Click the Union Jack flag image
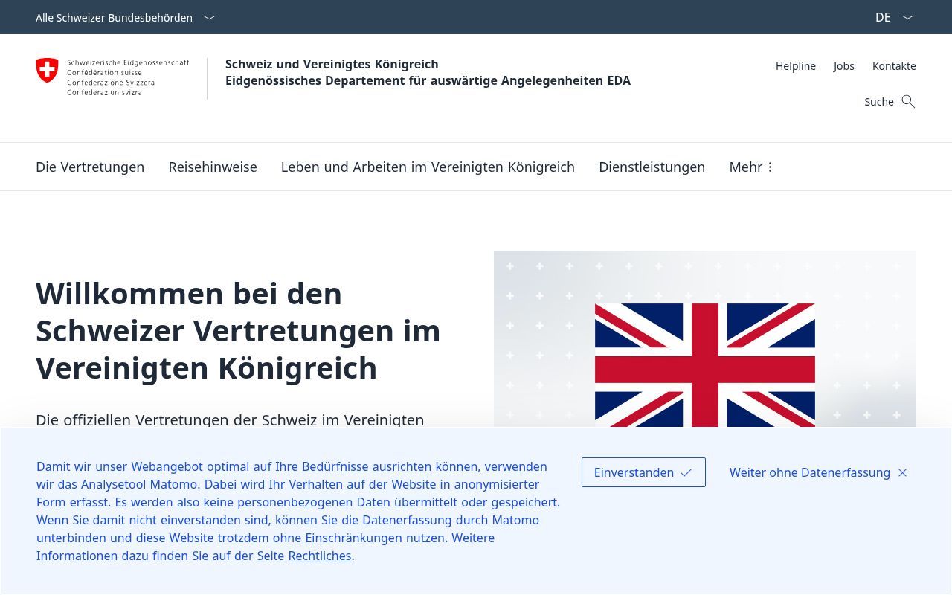Screen dimensions: 952x595 tap(705, 365)
